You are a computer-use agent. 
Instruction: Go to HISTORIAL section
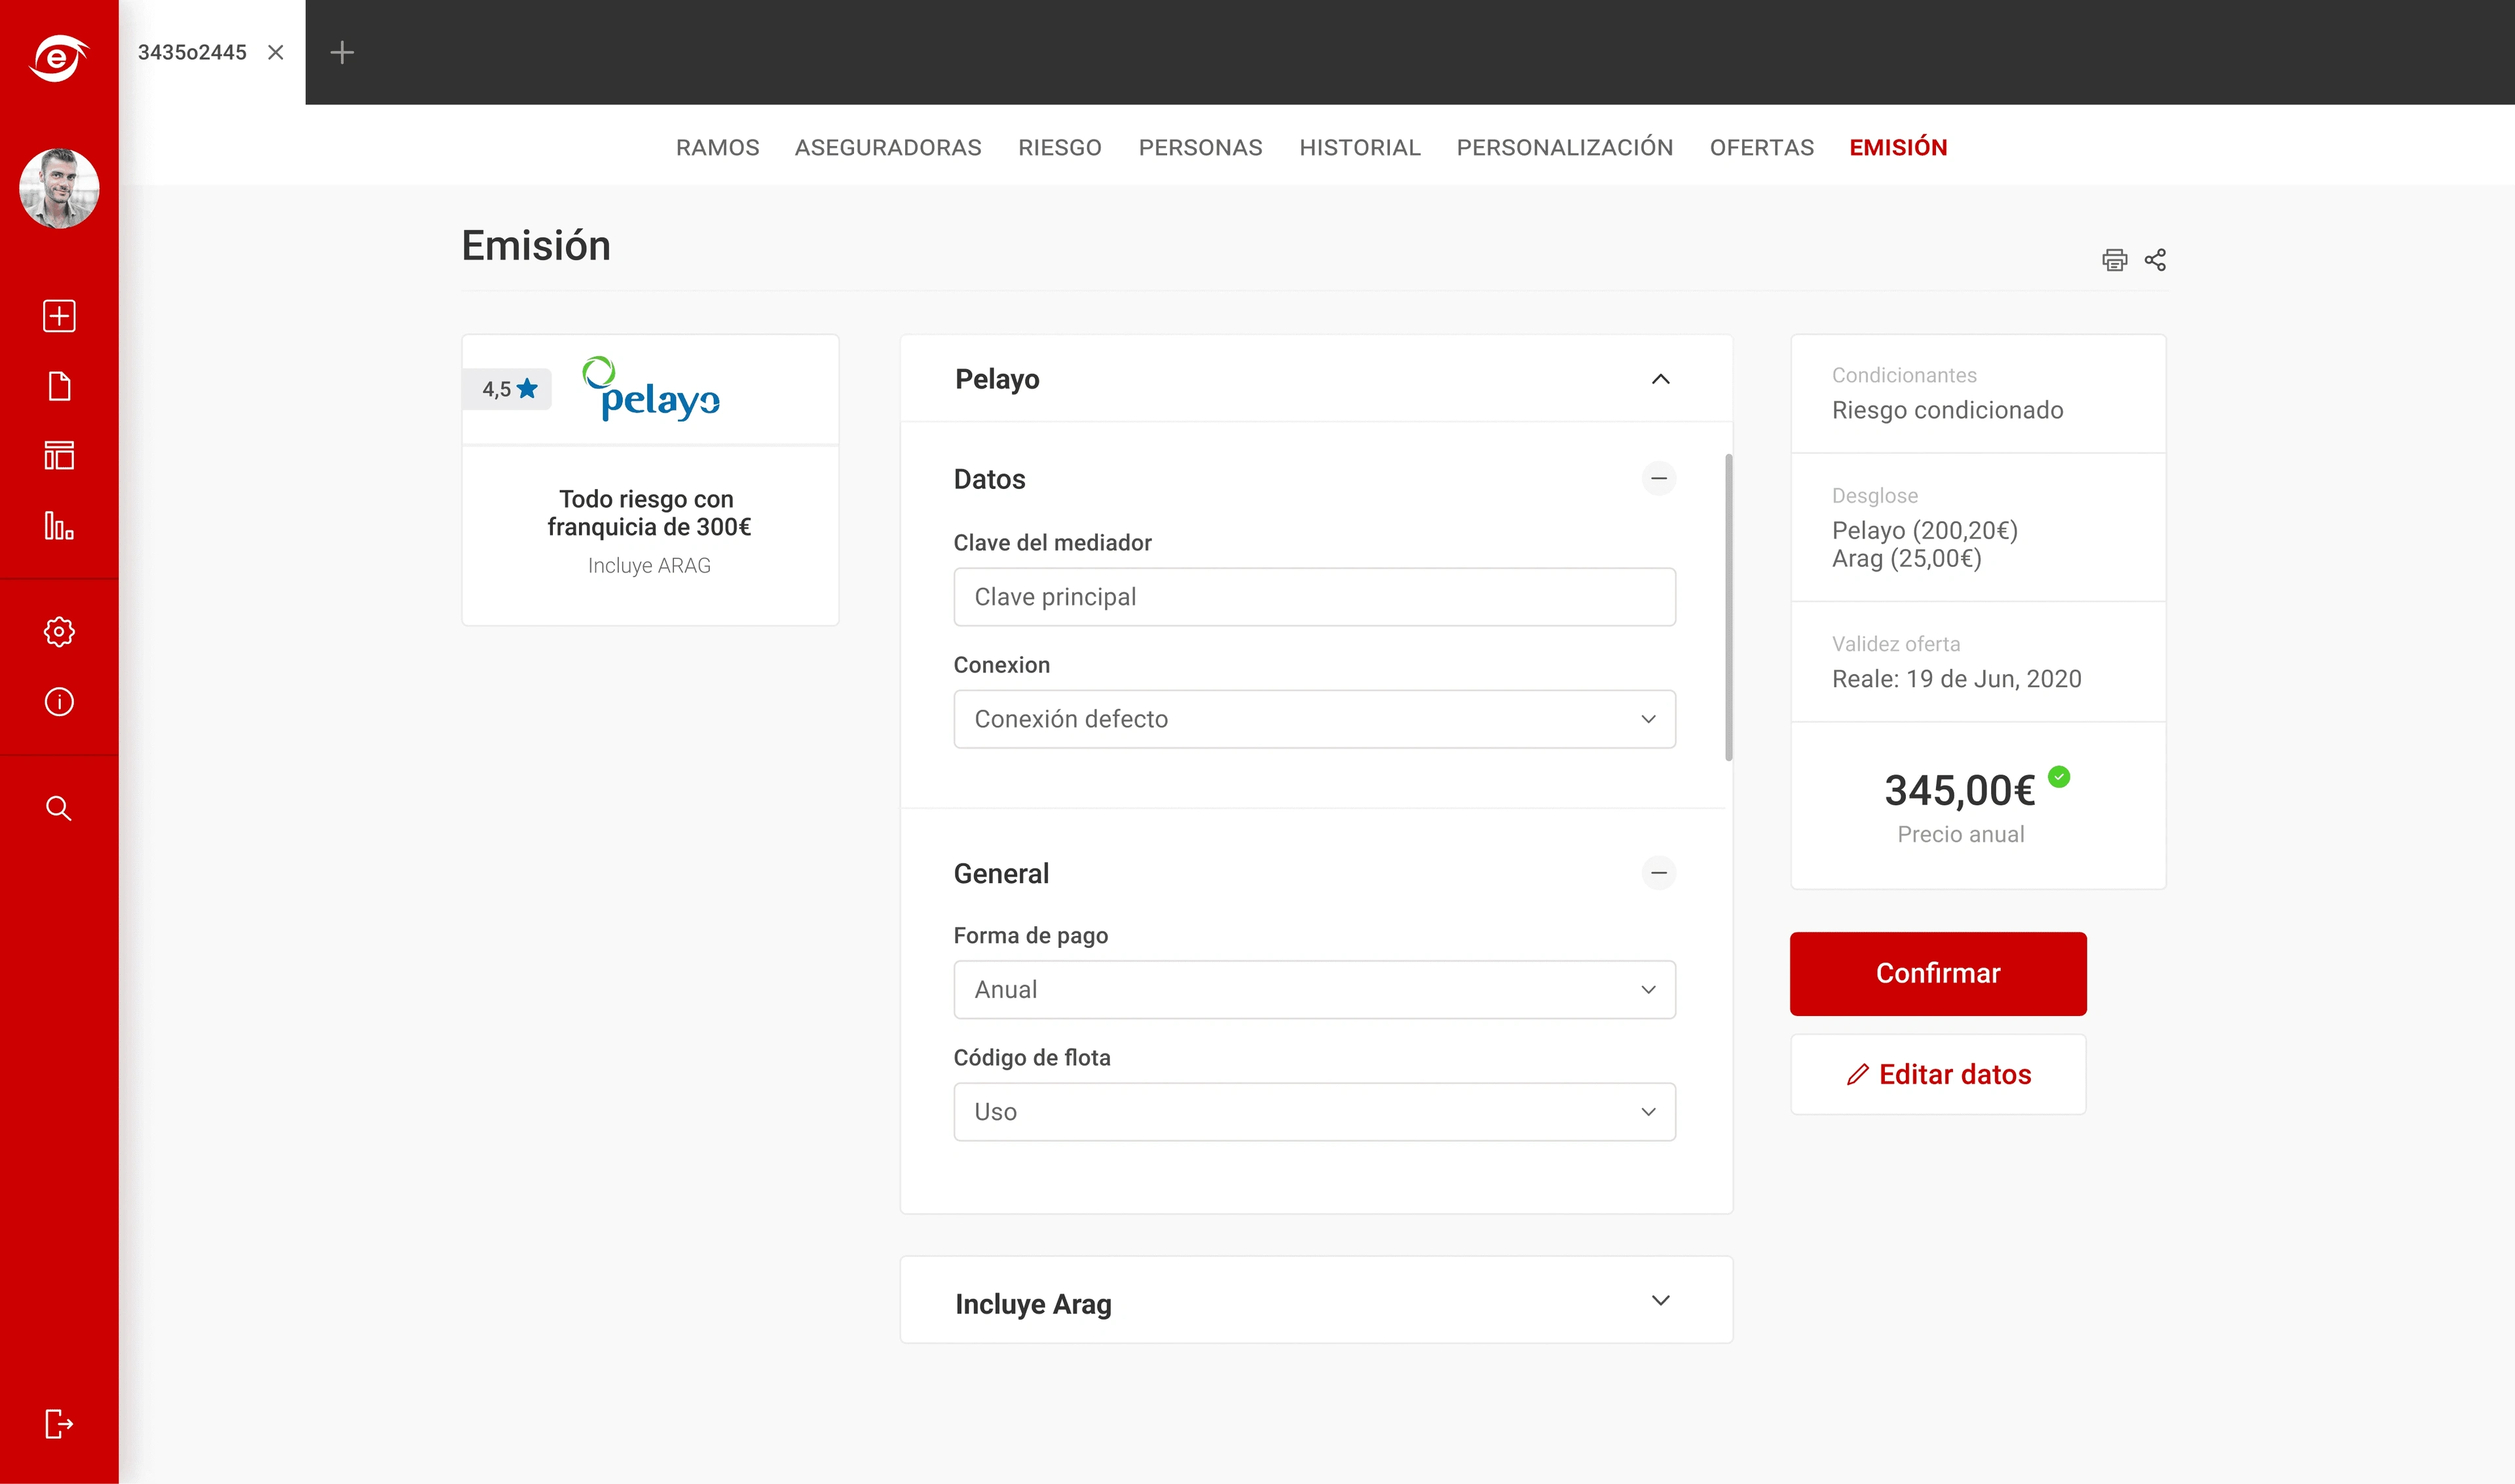click(x=1360, y=147)
